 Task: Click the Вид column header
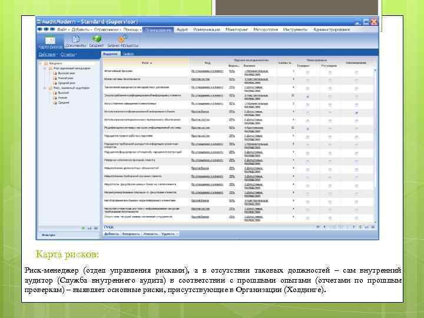(207, 63)
